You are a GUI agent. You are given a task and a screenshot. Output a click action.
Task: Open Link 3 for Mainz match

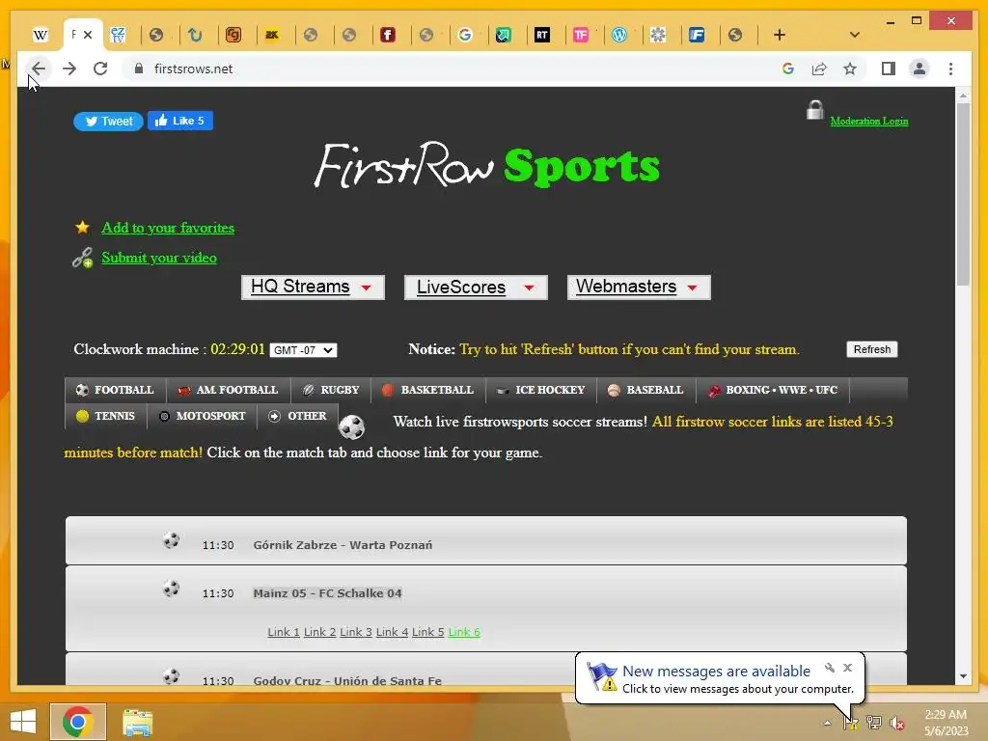click(356, 632)
